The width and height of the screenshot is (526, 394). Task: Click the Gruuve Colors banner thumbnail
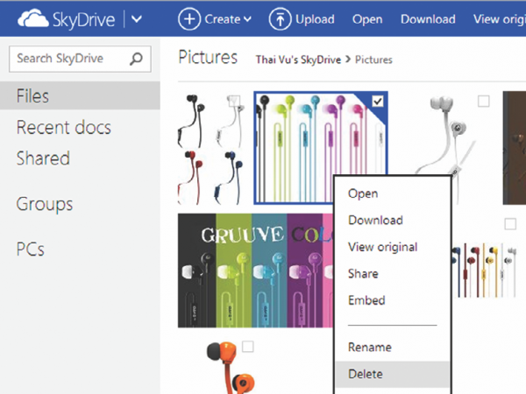pos(255,271)
